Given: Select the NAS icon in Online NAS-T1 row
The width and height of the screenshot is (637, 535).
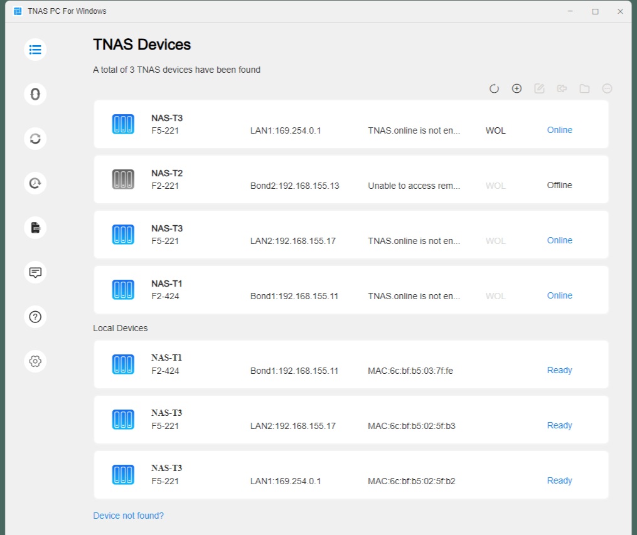Looking at the screenshot, I should (x=123, y=290).
